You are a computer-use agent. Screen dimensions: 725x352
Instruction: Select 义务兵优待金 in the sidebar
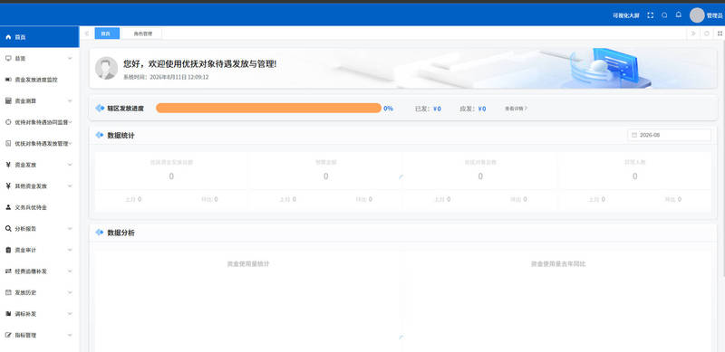(39, 207)
